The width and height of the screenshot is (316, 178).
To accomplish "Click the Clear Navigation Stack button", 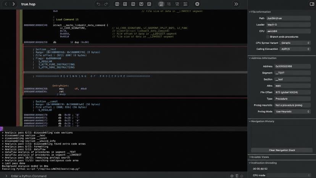I will click(x=282, y=150).
